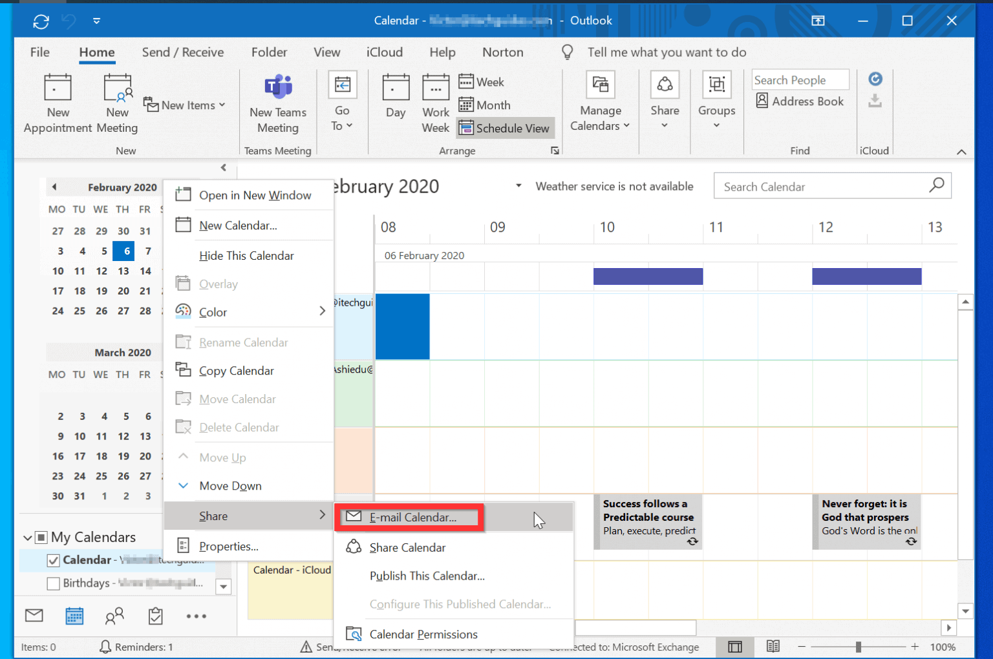Open the Folder tab
The image size is (993, 659).
coord(269,52)
